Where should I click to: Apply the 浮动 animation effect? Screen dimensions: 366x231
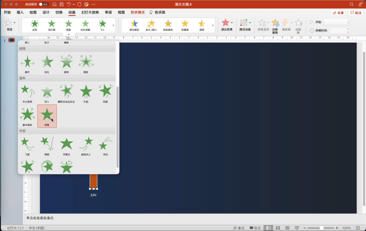105,146
